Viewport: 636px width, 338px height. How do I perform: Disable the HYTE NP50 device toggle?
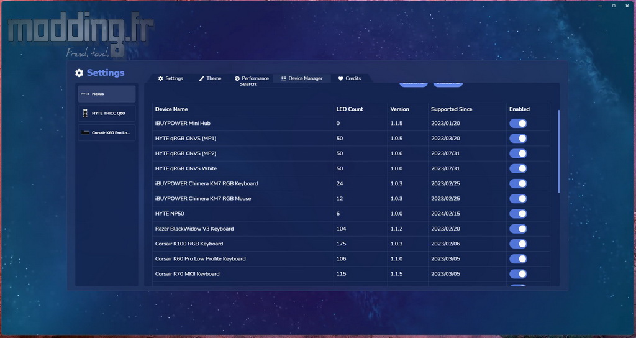[518, 214]
